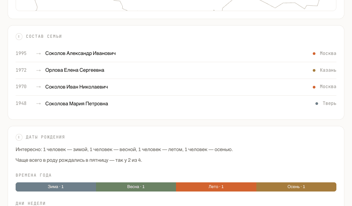
Task: Click Москва in the Александр Иванович row
Action: [x=328, y=53]
